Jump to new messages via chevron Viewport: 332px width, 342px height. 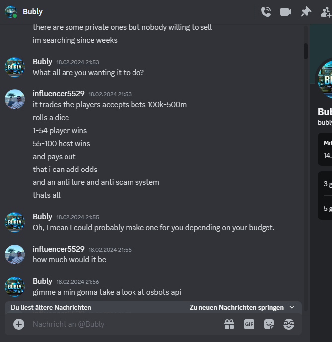[x=292, y=307]
